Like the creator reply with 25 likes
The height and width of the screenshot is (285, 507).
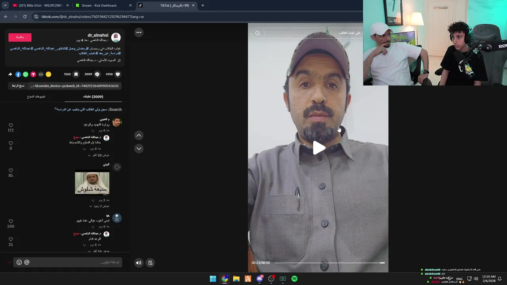pos(11,239)
